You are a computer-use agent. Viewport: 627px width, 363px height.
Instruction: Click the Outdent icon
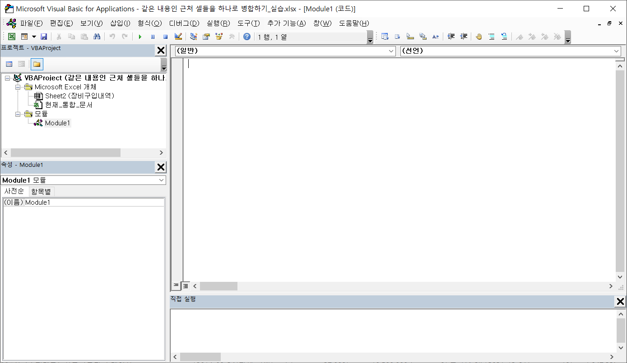[x=464, y=37]
